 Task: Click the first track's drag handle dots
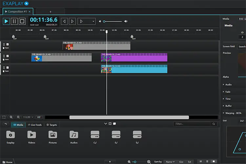(x=4, y=44)
